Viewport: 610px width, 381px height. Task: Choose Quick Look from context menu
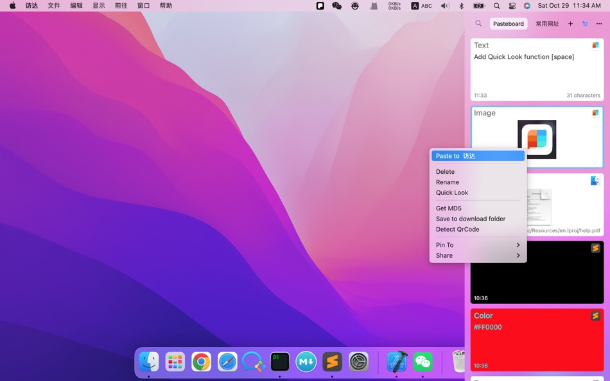tap(478, 192)
